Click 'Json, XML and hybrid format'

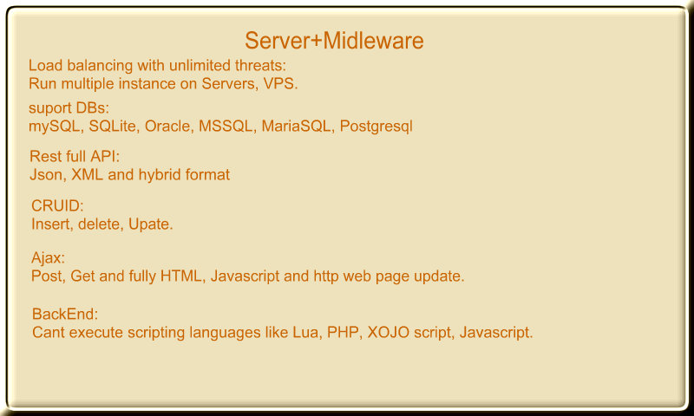(129, 174)
